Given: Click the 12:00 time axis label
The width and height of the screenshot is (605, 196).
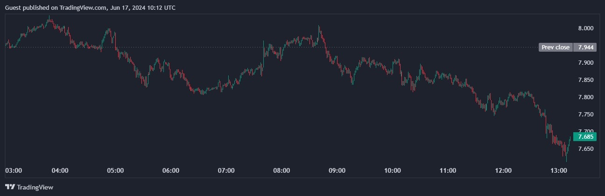Looking at the screenshot, I should (x=503, y=170).
